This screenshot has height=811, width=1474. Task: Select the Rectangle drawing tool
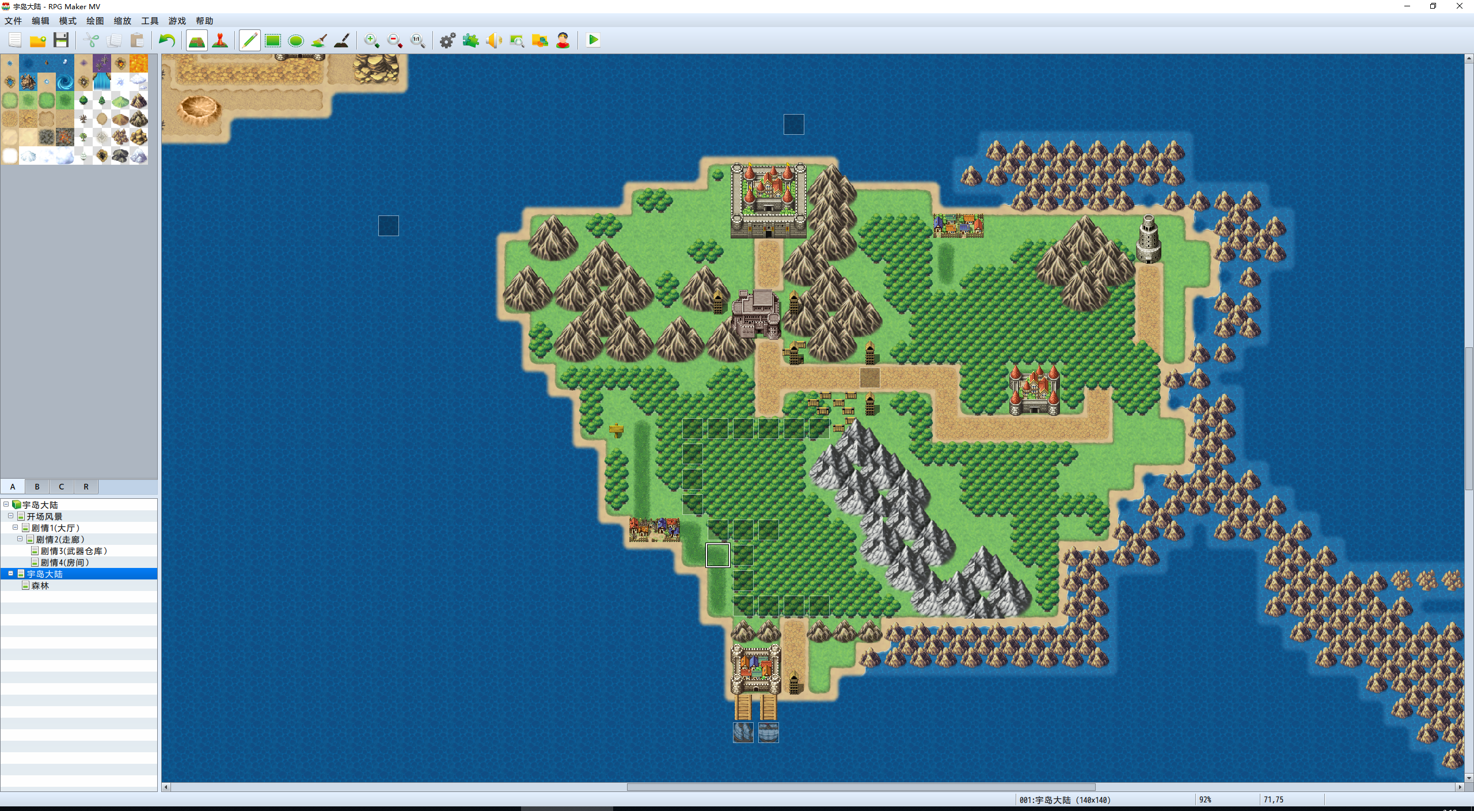(x=273, y=40)
